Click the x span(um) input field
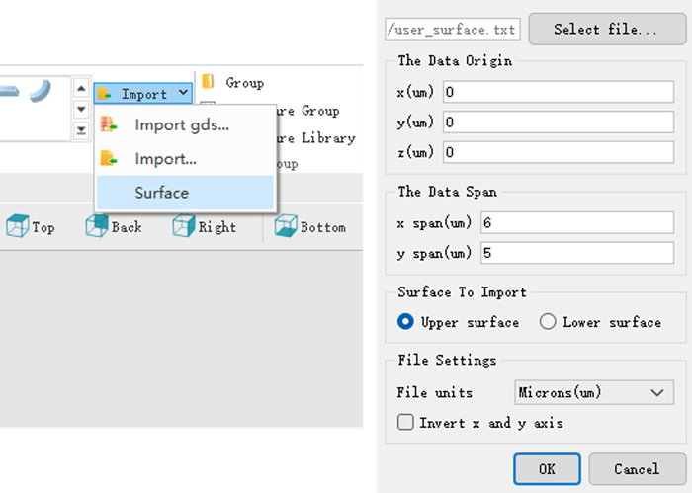The width and height of the screenshot is (692, 493). pos(577,222)
